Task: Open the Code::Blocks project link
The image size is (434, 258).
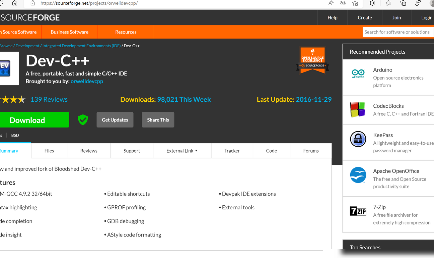Action: click(388, 106)
